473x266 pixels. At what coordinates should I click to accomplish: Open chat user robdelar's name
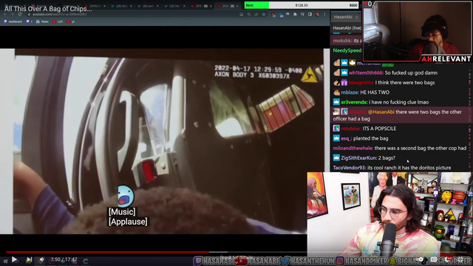coord(351,129)
